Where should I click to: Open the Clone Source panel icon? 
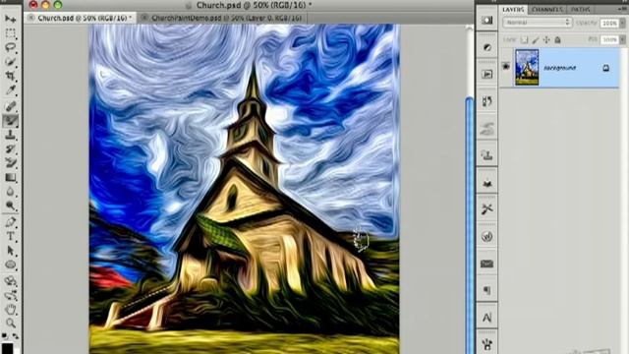click(487, 155)
